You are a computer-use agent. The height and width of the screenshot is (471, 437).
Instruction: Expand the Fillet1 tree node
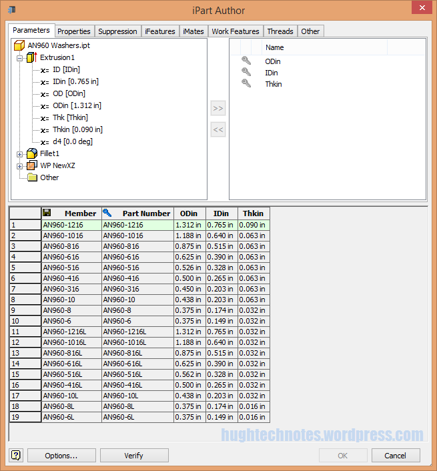(x=20, y=154)
